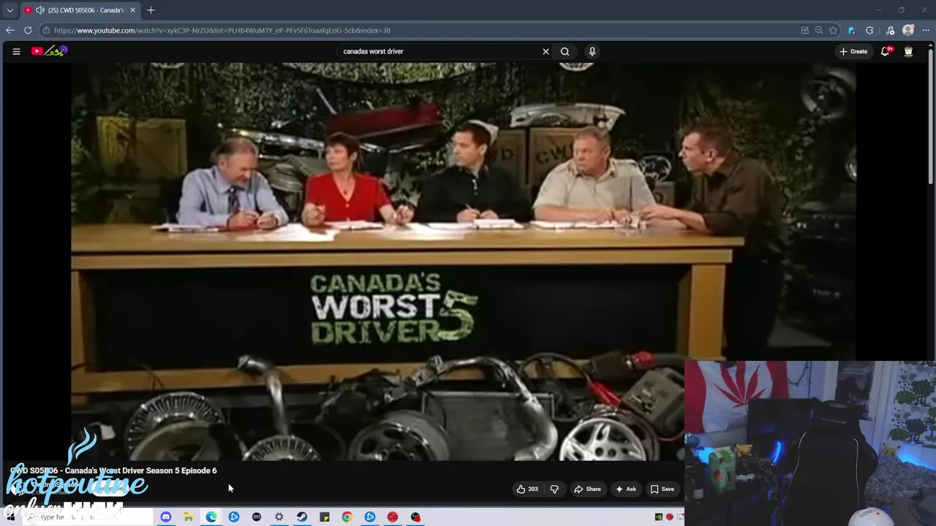936x526 pixels.
Task: Open the browser profile avatar
Action: point(908,31)
